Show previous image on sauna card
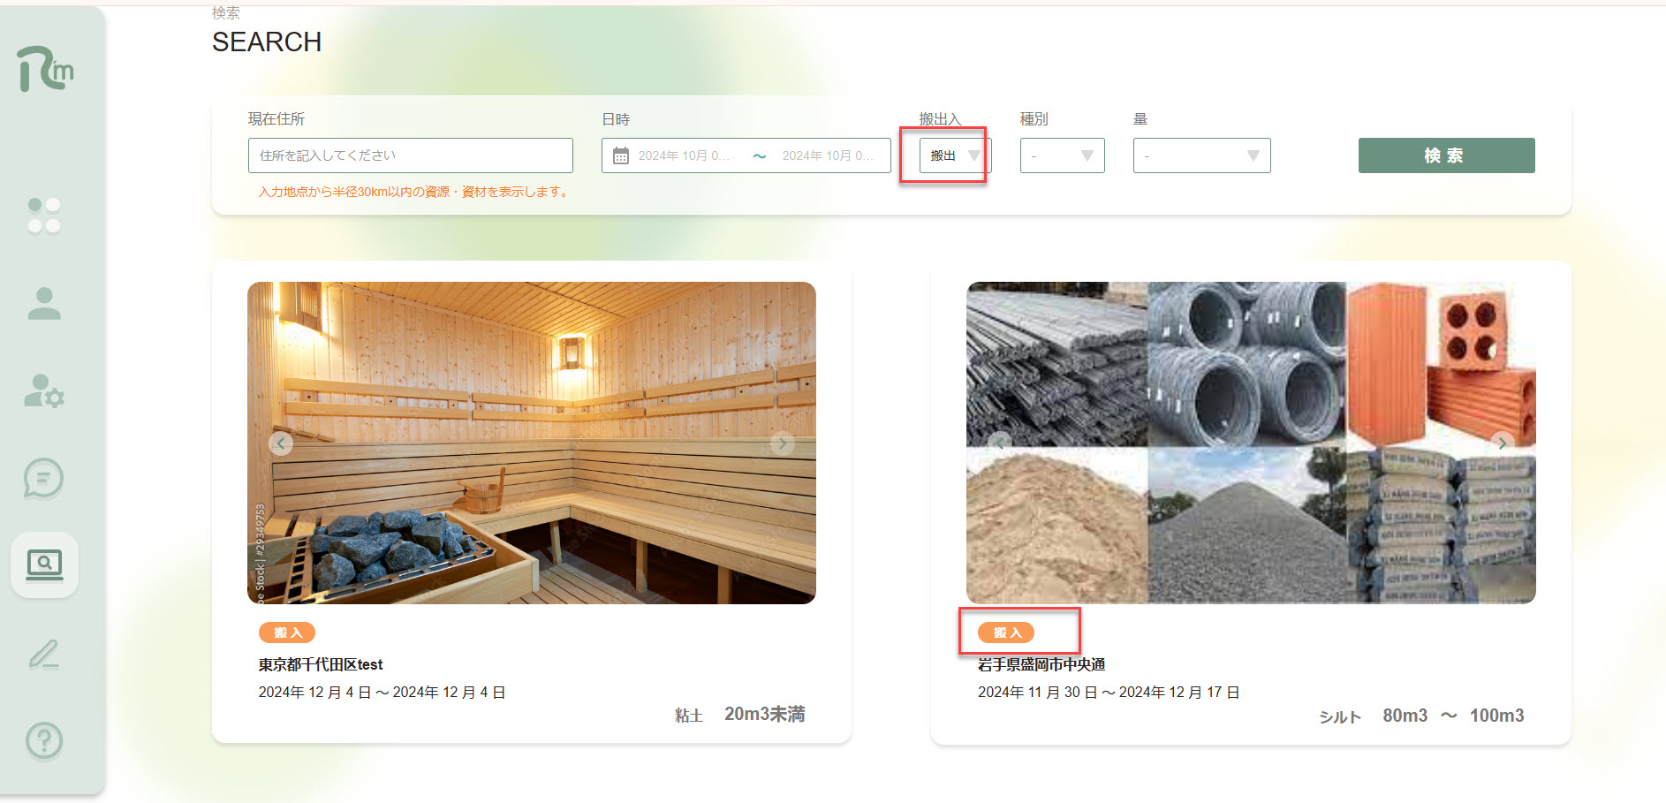1666x803 pixels. 281,443
